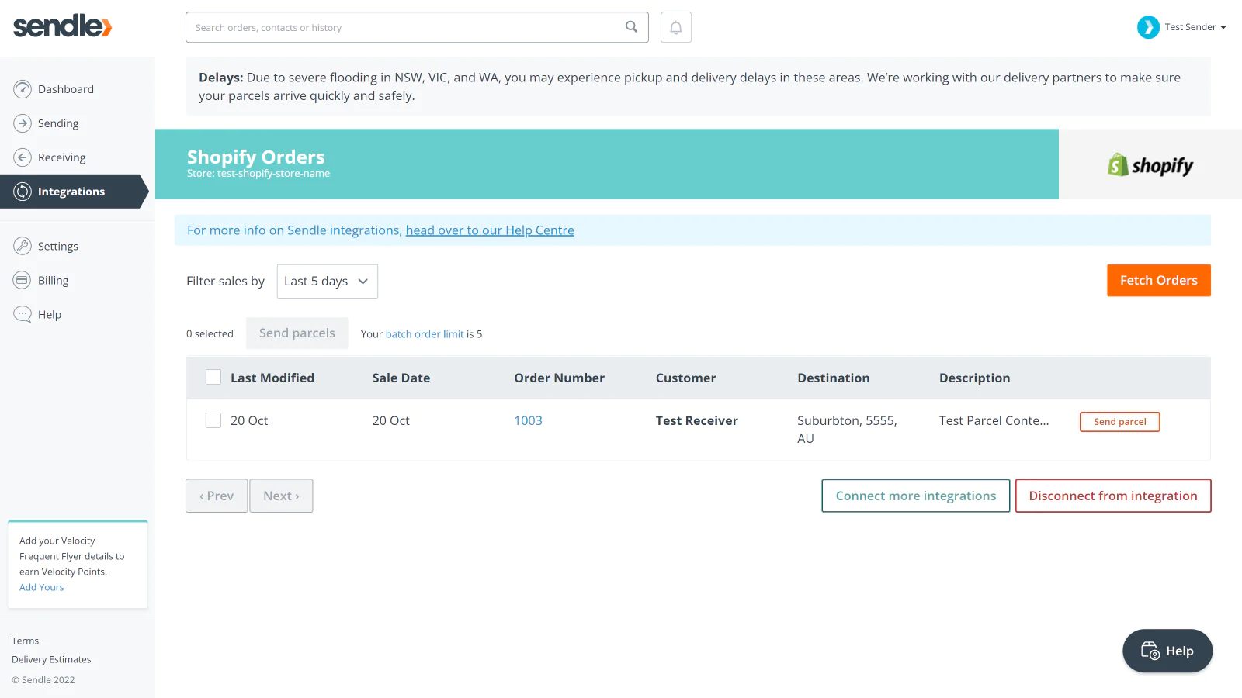Screen dimensions: 1242x698
Task: Open the batch order limit link
Action: (x=425, y=334)
